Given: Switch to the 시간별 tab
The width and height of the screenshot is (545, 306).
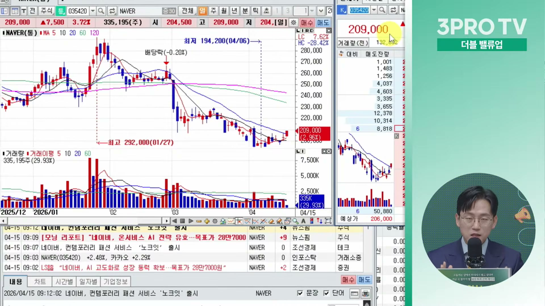Looking at the screenshot, I should [x=64, y=282].
